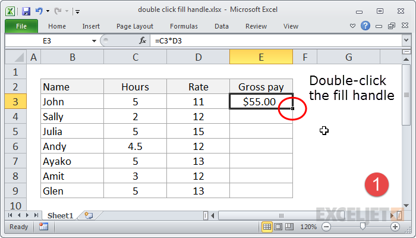Select column A header
The image size is (416, 238).
(x=33, y=57)
